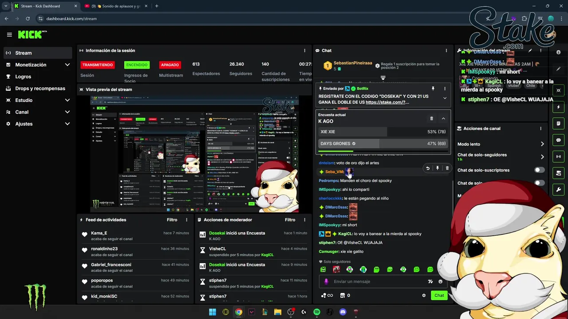
Task: Open the Windows Start menu
Action: pyautogui.click(x=213, y=312)
